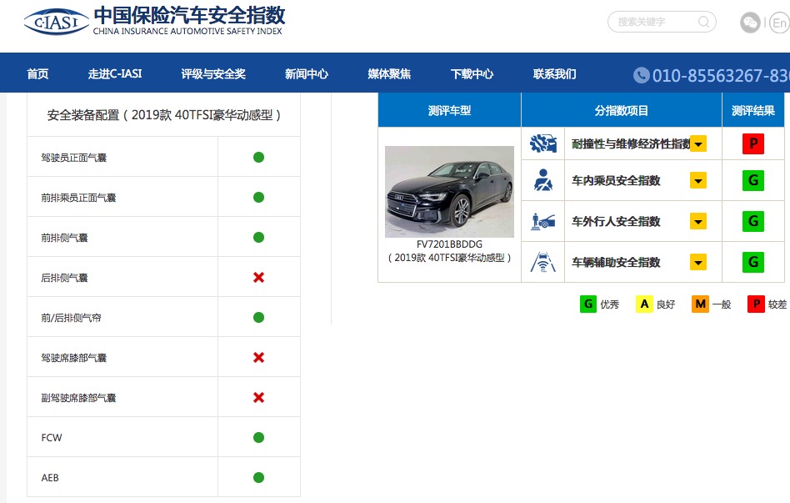The height and width of the screenshot is (503, 790).
Task: Click the 中国保险汽车安全指数 site title
Action: tap(189, 15)
